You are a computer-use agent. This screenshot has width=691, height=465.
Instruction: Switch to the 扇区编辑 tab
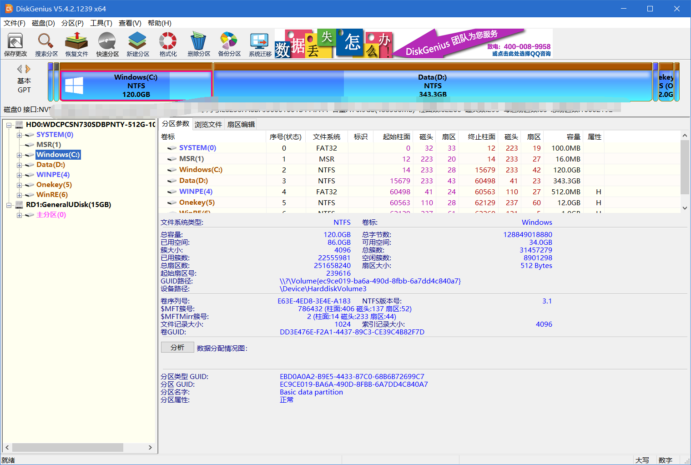(x=241, y=124)
